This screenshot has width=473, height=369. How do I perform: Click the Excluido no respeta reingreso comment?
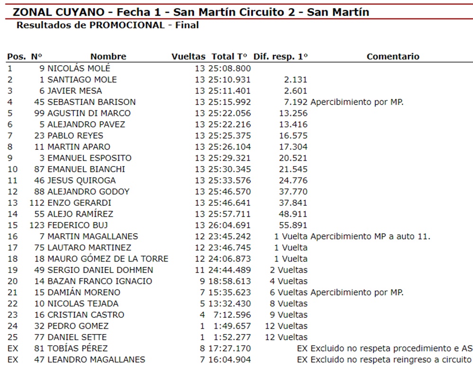pyautogui.click(x=391, y=360)
